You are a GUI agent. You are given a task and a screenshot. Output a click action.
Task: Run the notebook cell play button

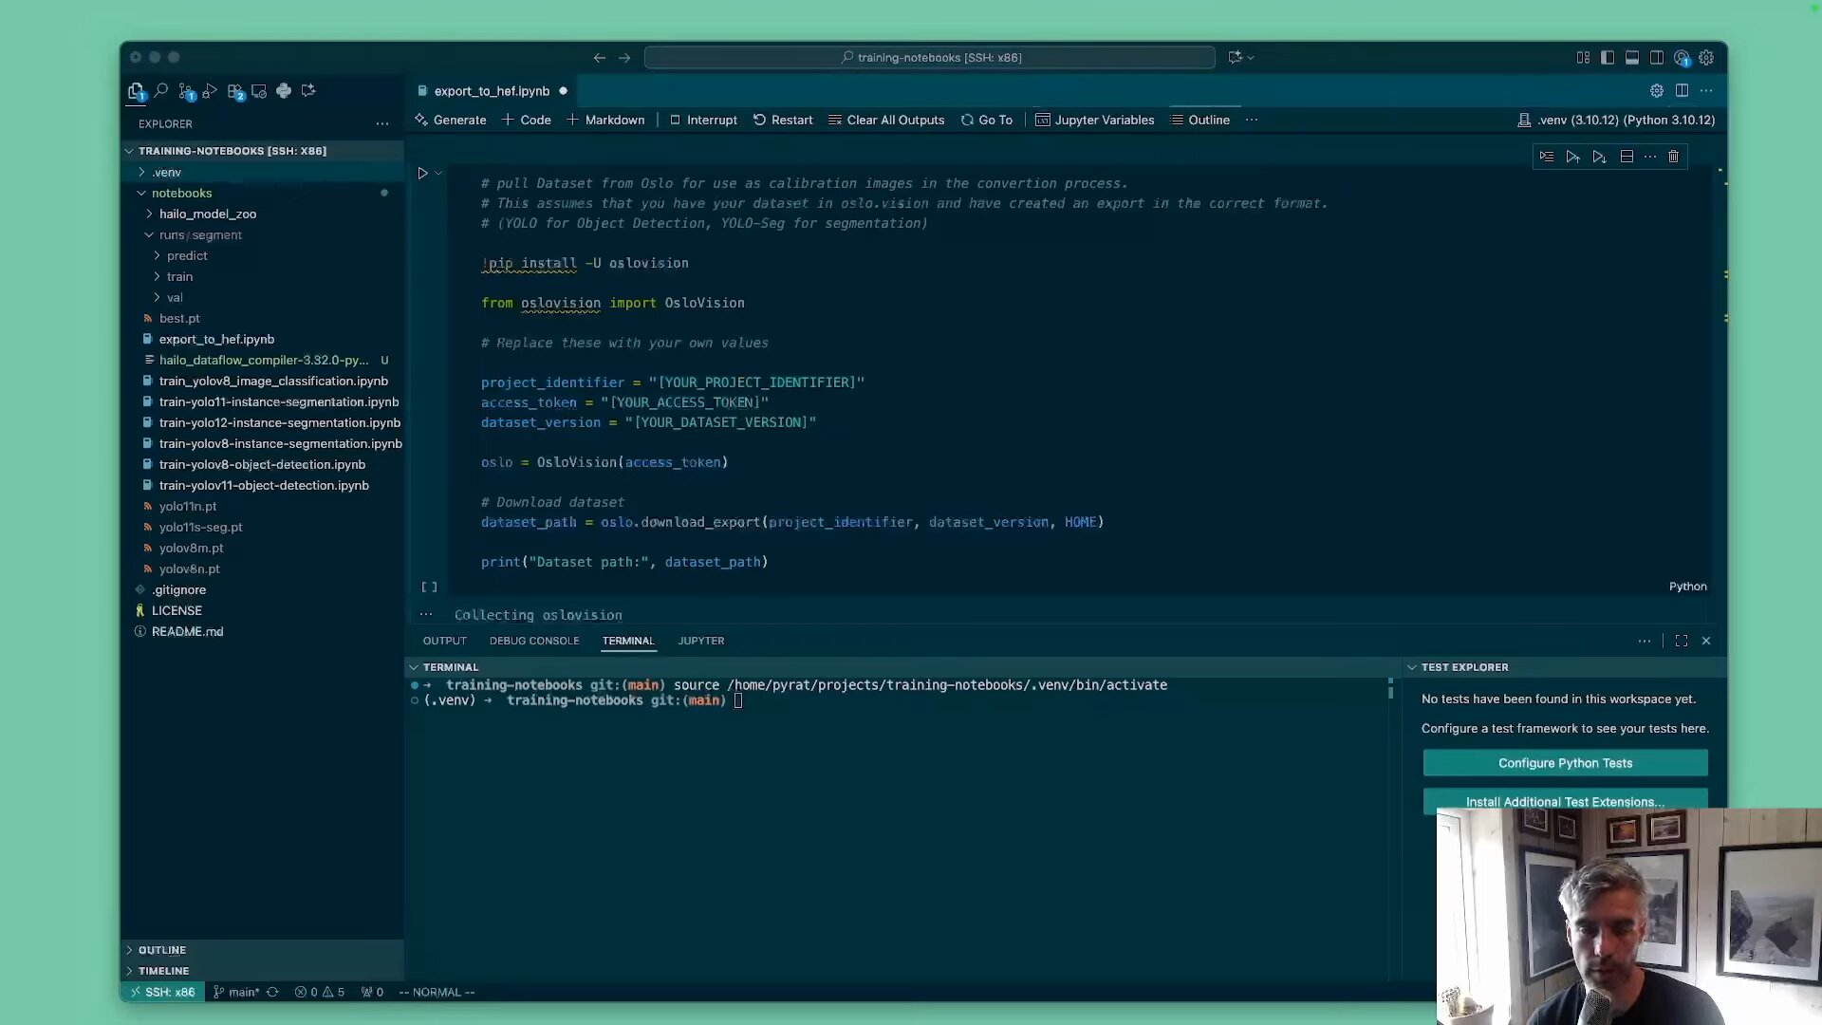pos(422,173)
